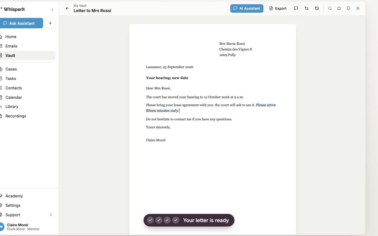Click the plus button next to Ask Assistant

tap(50, 23)
